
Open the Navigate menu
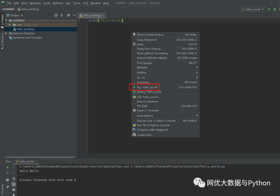pyautogui.click(x=35, y=3)
